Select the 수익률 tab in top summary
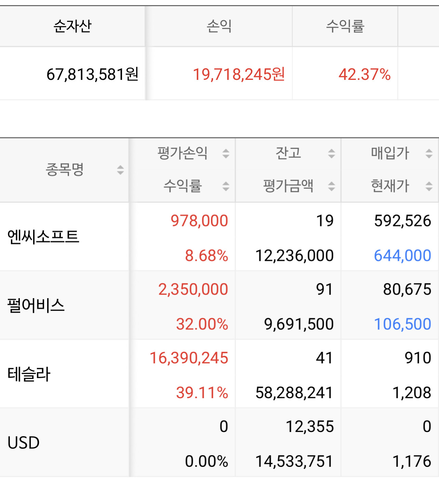Image resolution: width=439 pixels, height=490 pixels. pyautogui.click(x=345, y=26)
